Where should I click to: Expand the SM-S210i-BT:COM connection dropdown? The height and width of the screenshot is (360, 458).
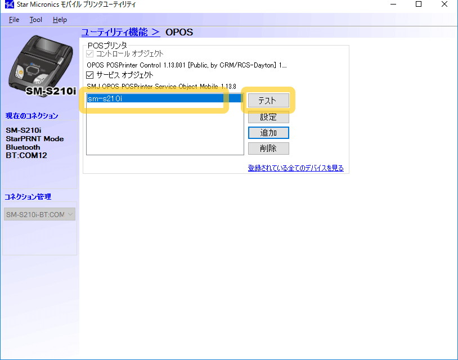pos(39,214)
